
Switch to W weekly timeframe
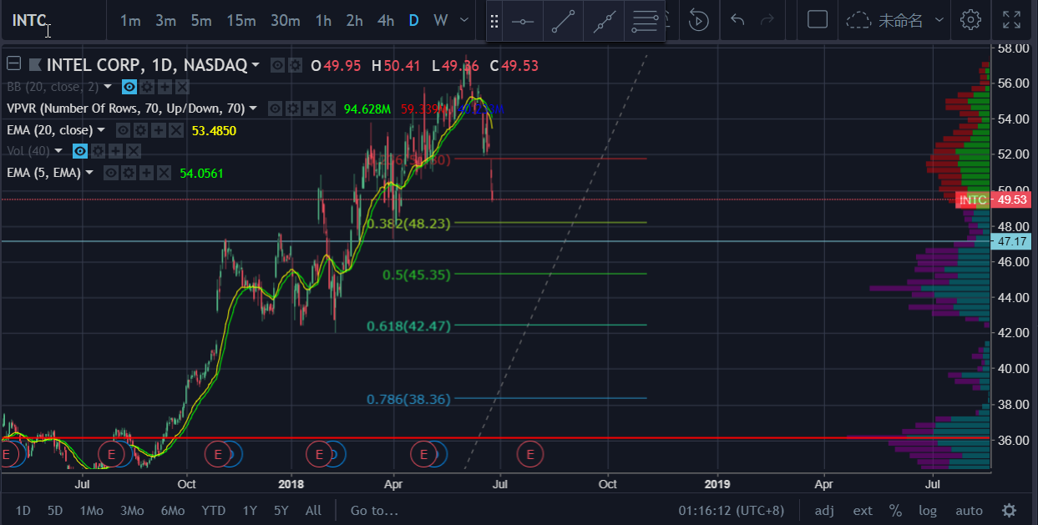[441, 21]
